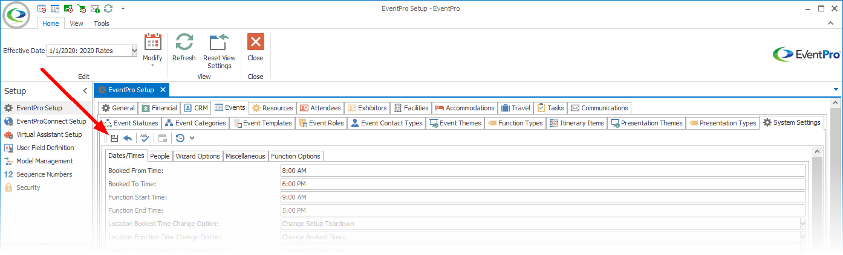
Task: Click the ABC spell check icon
Action: point(144,138)
